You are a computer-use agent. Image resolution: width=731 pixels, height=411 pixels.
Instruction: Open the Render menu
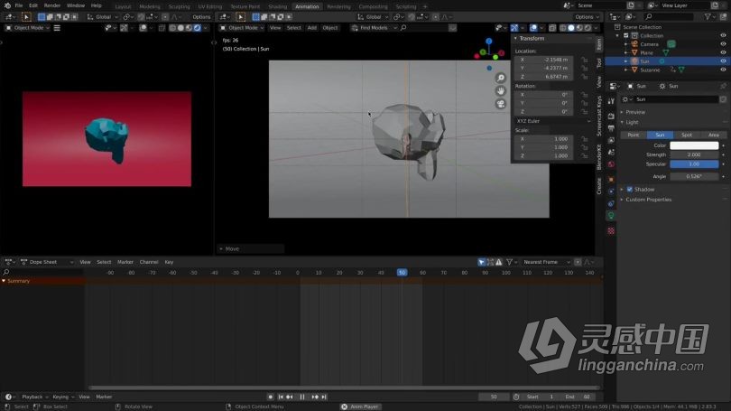(x=51, y=5)
